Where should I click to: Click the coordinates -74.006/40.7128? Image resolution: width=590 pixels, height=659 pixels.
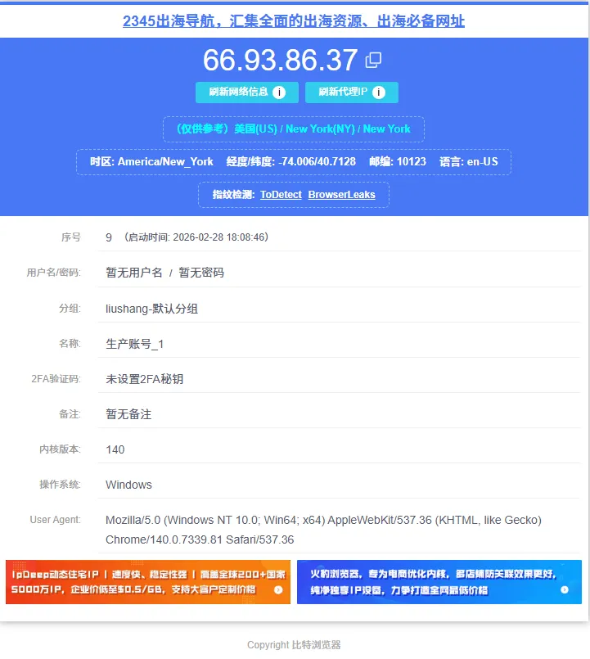318,162
